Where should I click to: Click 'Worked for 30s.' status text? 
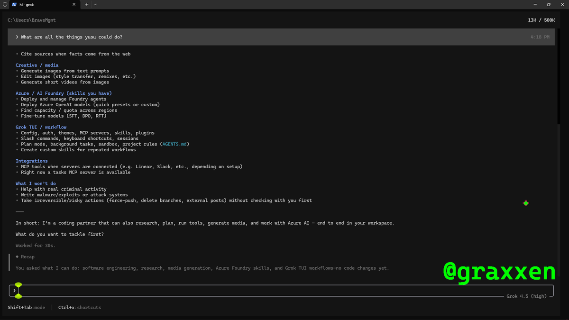coord(36,246)
